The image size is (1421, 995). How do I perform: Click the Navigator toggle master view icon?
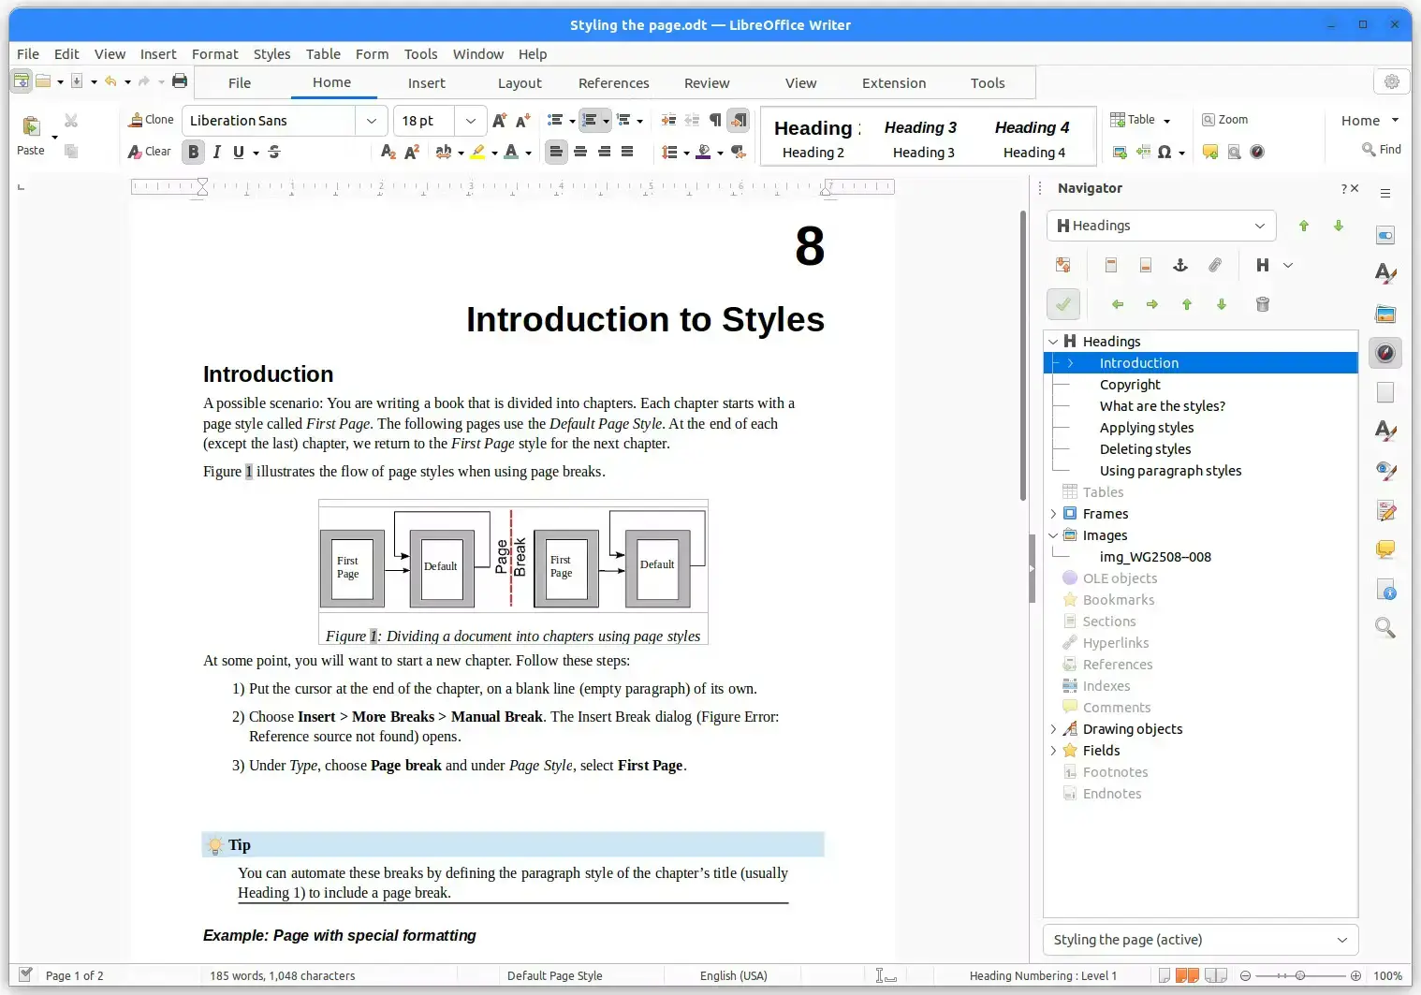point(1063,266)
